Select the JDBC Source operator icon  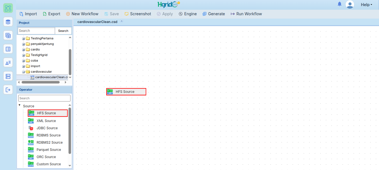(x=31, y=128)
